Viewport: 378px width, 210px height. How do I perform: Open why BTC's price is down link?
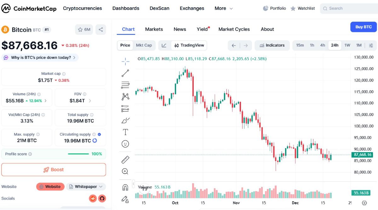[x=40, y=58]
